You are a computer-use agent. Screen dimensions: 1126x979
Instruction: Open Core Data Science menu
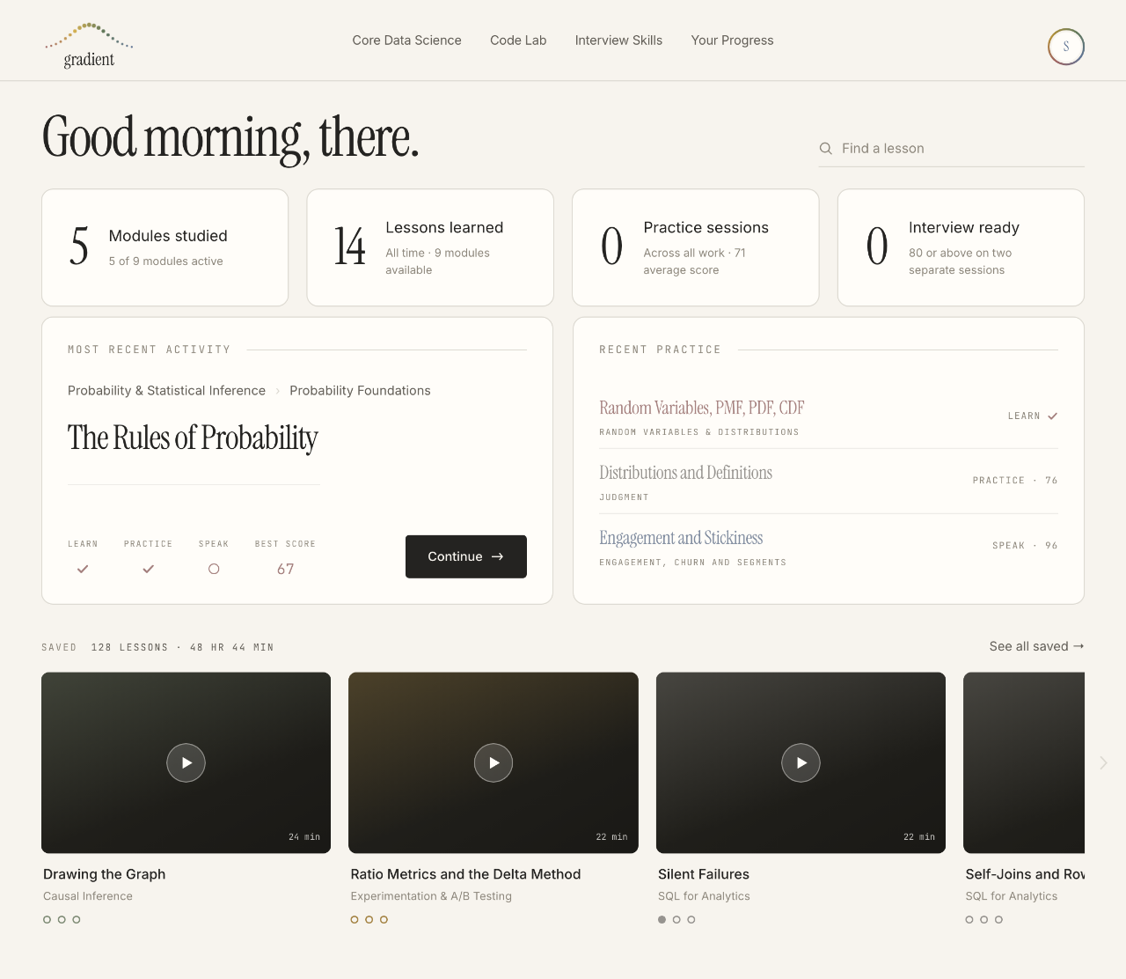[406, 40]
